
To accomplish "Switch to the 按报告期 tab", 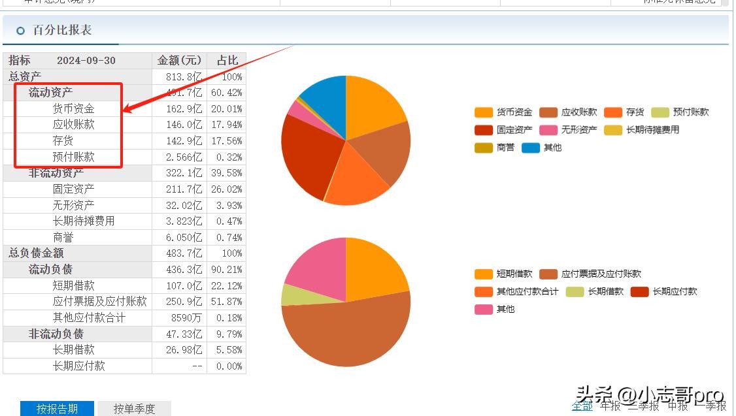I will point(57,409).
